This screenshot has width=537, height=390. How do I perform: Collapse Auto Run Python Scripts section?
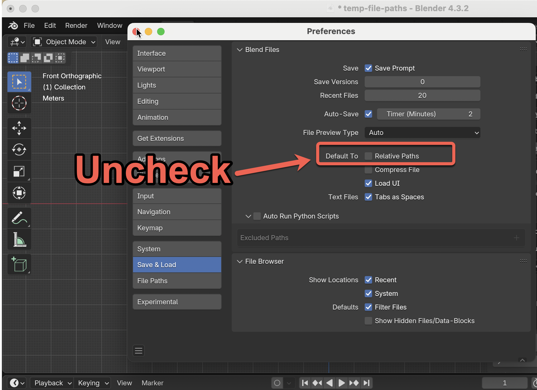[x=248, y=216]
